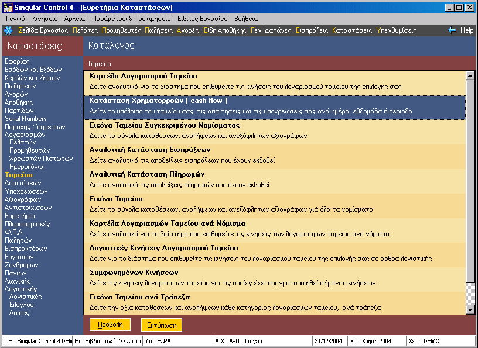Select Αξιογράφων in the sidebar

point(23,199)
